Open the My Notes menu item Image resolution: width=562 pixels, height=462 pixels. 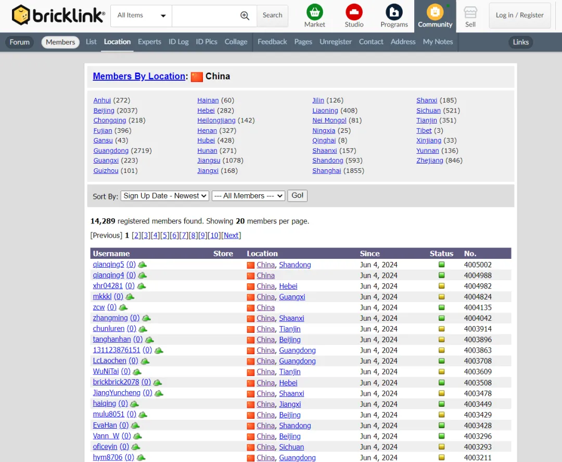click(438, 42)
